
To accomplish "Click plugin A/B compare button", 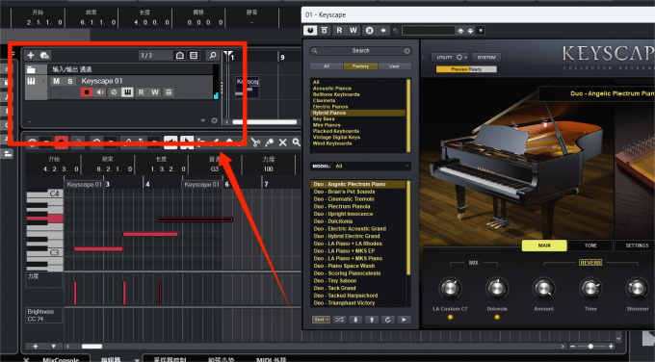I will (369, 30).
